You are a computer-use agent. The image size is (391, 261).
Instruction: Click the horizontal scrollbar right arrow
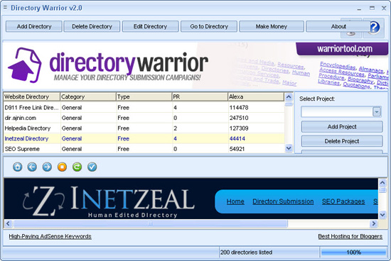[373, 223]
